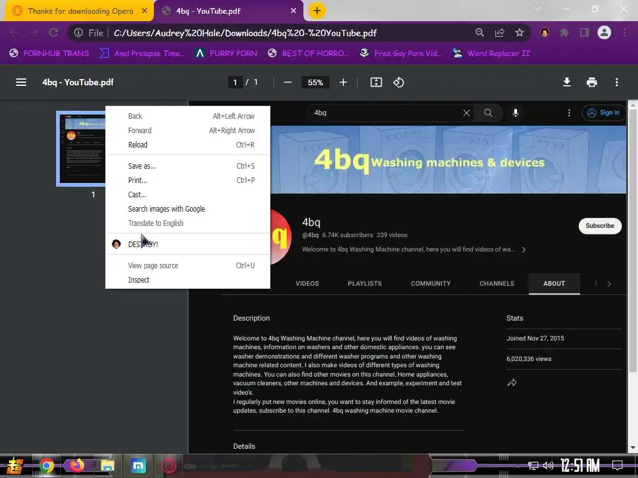Switch to Thanks for downloading Opera tab
The image size is (638, 478).
coord(80,11)
